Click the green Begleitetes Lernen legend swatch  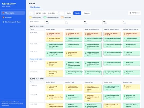[45, 17]
